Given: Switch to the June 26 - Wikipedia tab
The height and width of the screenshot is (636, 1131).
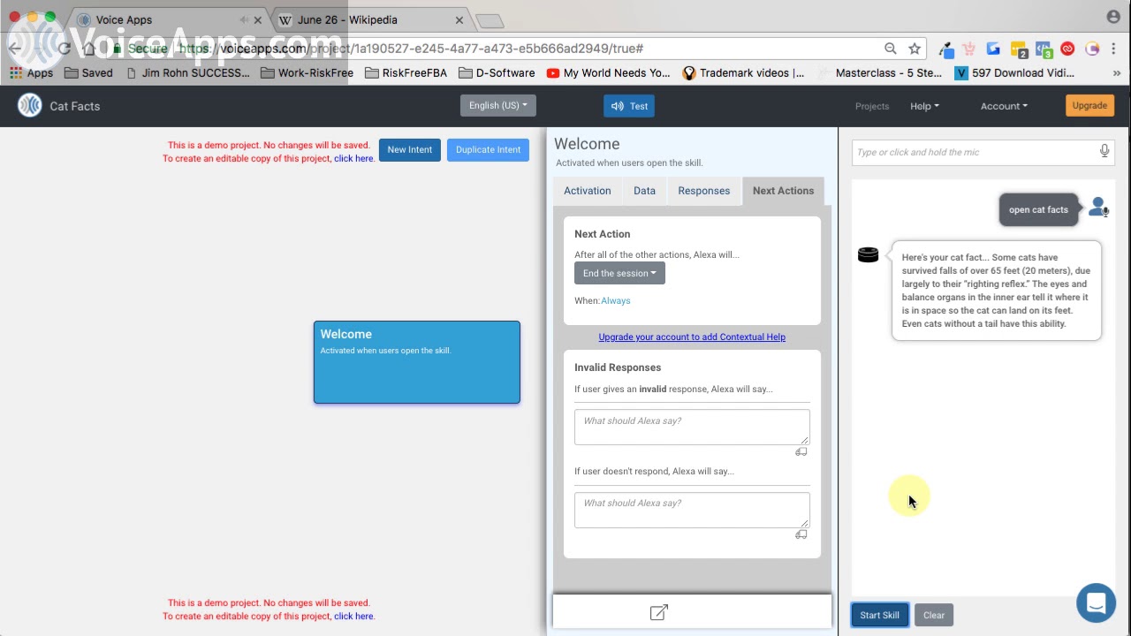Looking at the screenshot, I should tap(371, 19).
